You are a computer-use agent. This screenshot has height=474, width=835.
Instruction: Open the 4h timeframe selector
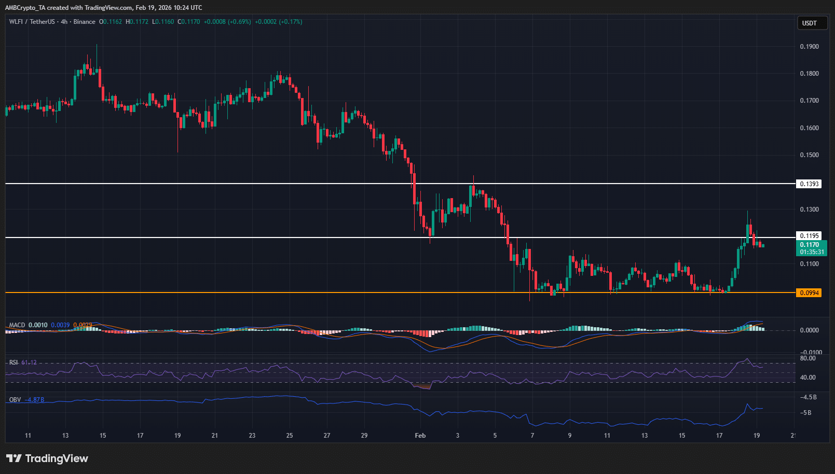click(64, 22)
